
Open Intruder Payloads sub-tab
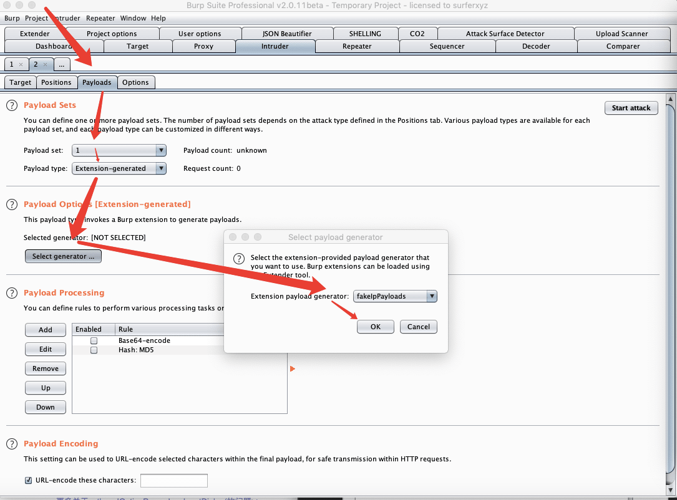(x=97, y=82)
